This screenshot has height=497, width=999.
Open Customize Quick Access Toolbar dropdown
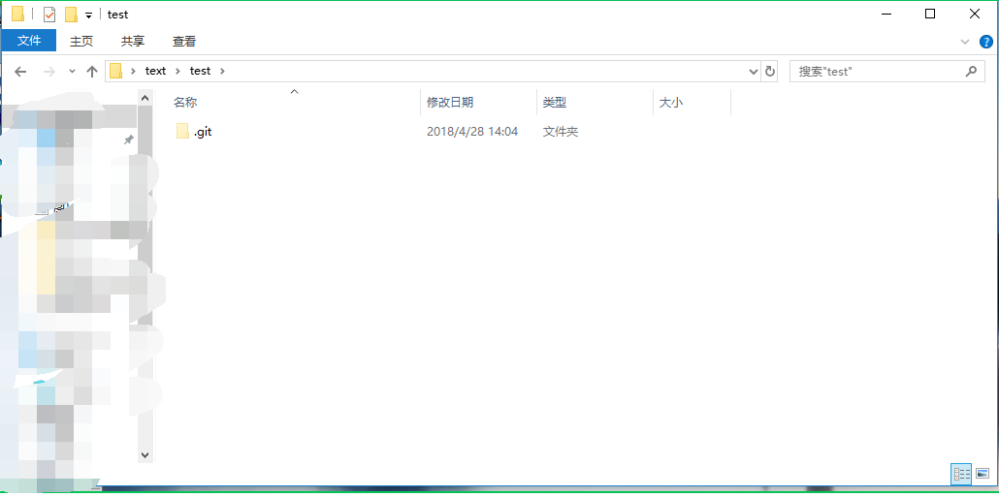pos(88,16)
